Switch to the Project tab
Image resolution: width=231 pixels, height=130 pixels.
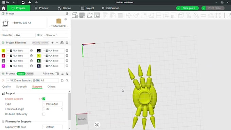point(88,8)
